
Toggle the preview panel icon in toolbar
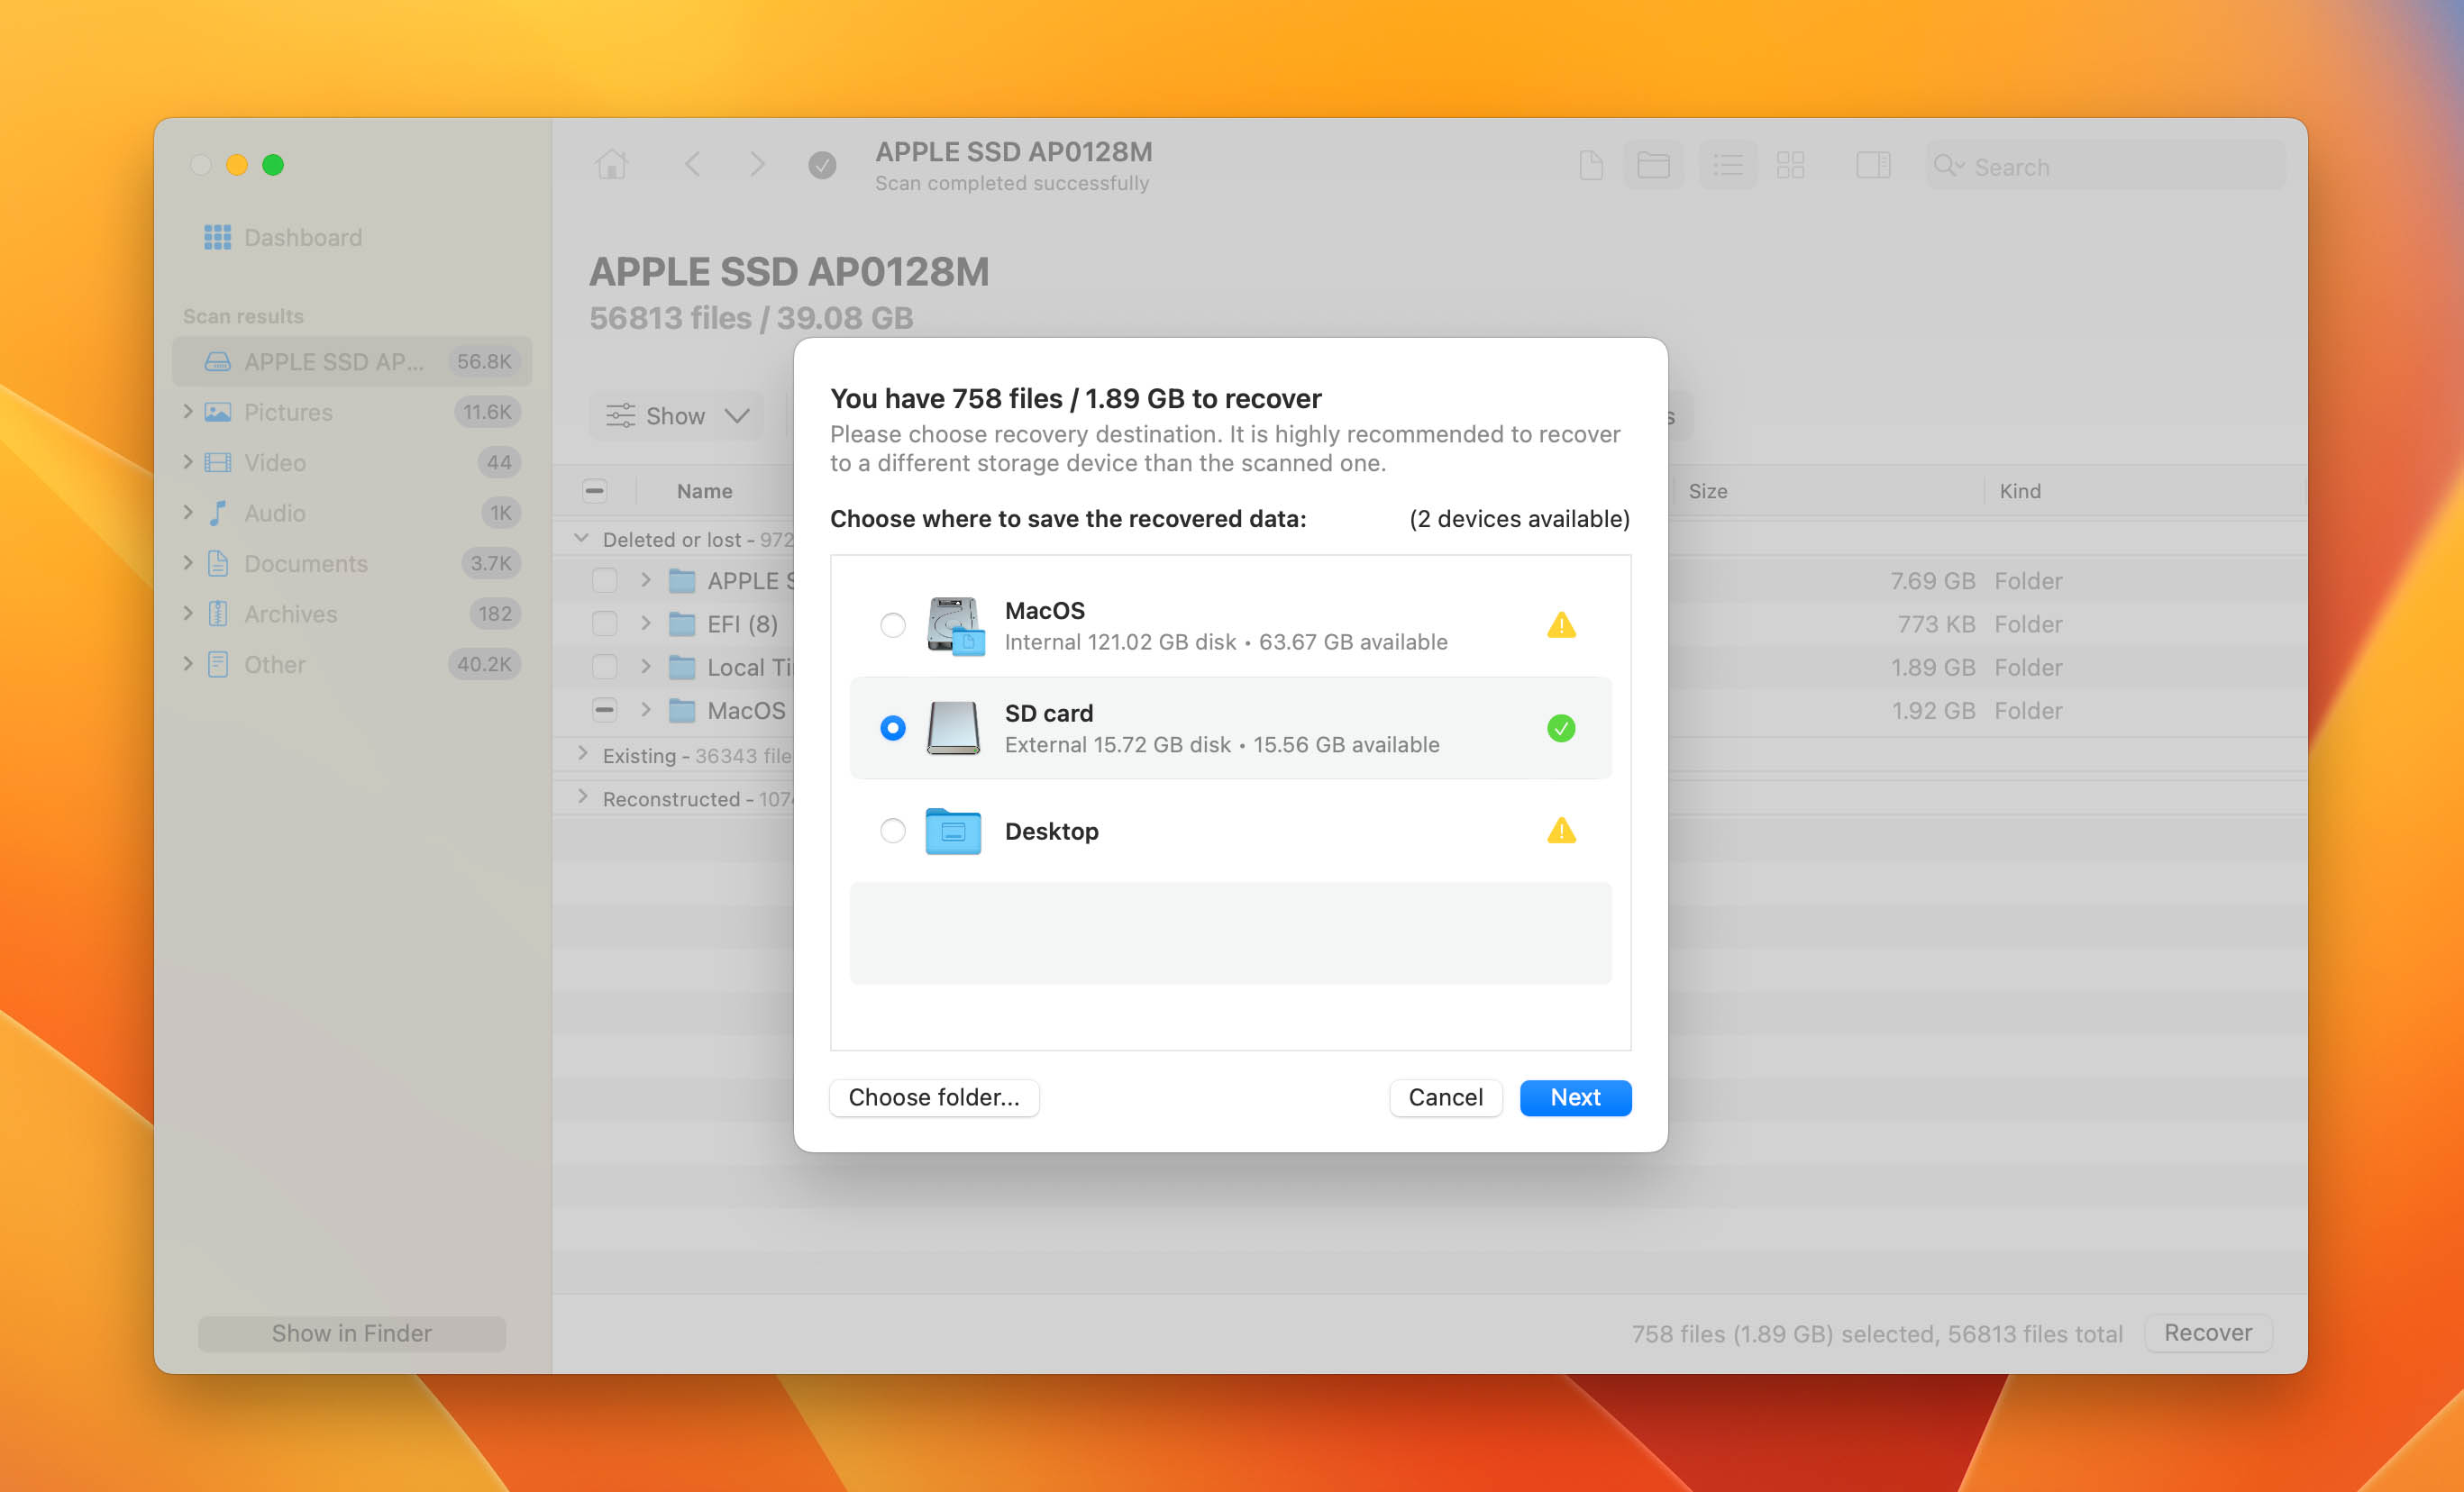tap(1874, 165)
